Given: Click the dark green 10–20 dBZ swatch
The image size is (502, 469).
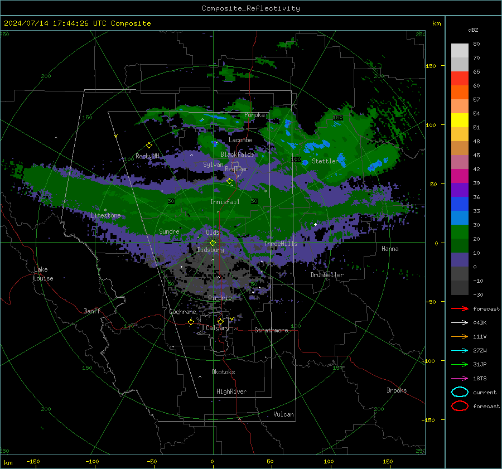Looking at the screenshot, I should click(460, 246).
